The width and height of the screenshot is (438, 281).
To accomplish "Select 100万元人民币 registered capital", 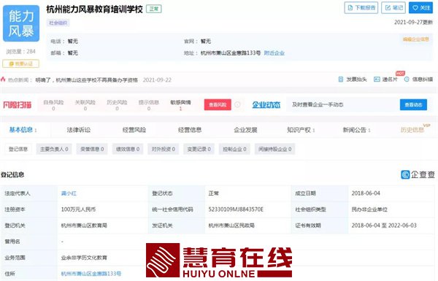I will [78, 209].
